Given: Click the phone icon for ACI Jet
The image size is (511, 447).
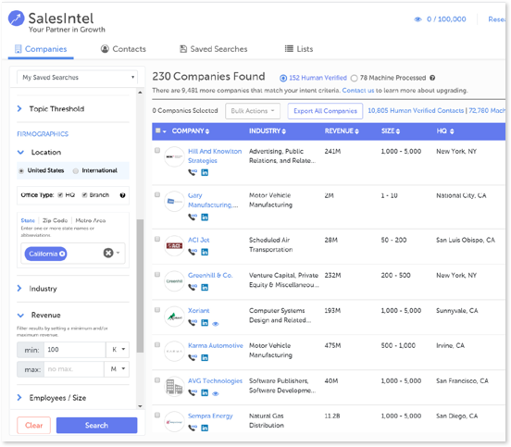Looking at the screenshot, I should [x=193, y=252].
